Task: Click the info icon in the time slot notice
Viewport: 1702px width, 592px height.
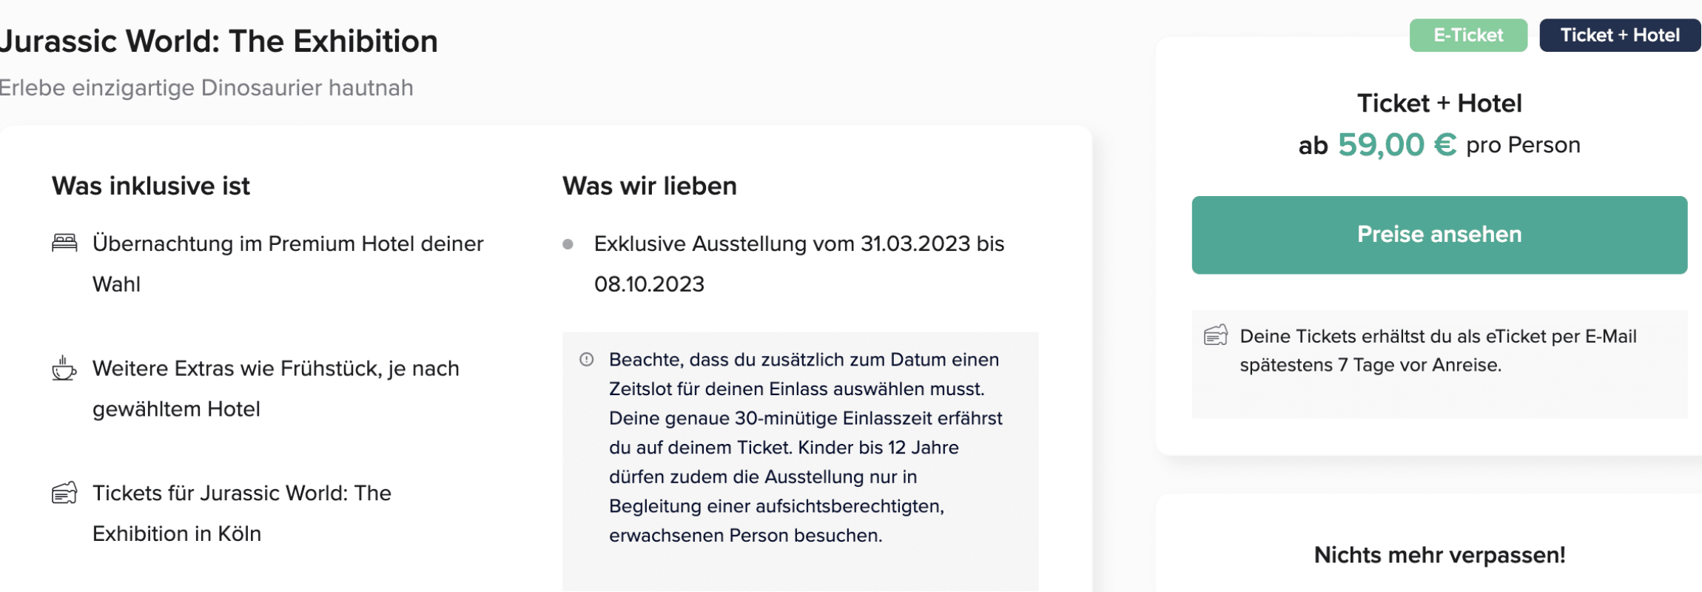Action: point(587,360)
